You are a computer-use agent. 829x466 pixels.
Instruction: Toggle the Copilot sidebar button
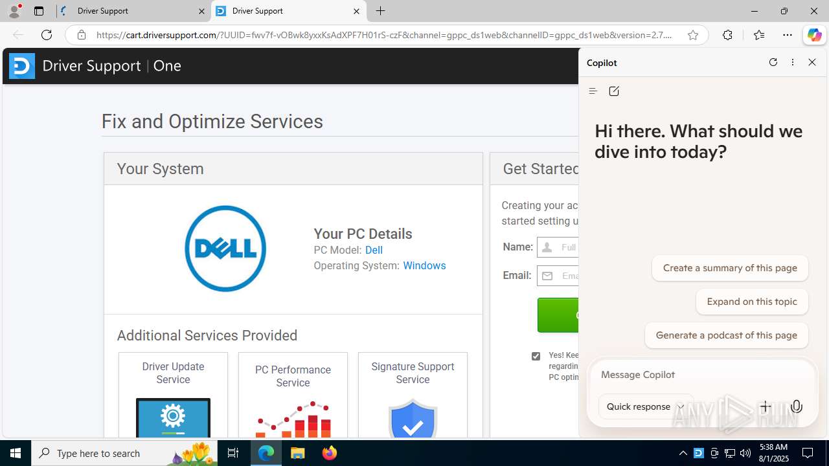click(x=814, y=35)
